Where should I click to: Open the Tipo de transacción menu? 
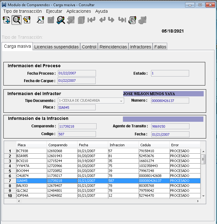22,11
